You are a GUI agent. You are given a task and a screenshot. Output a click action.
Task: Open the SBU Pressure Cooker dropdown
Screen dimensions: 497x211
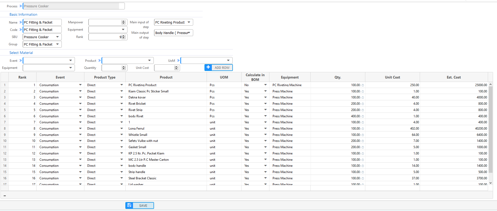point(58,37)
